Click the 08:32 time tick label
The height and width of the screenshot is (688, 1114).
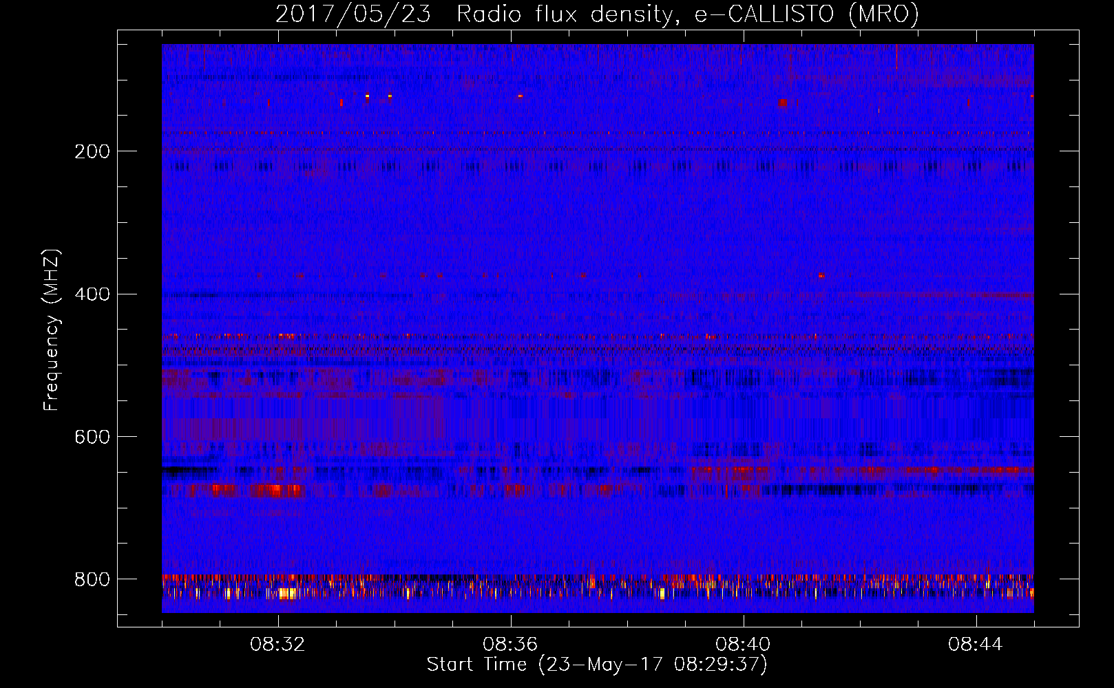(278, 645)
